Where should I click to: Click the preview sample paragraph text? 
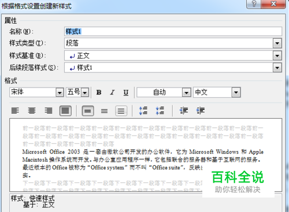[143, 163]
